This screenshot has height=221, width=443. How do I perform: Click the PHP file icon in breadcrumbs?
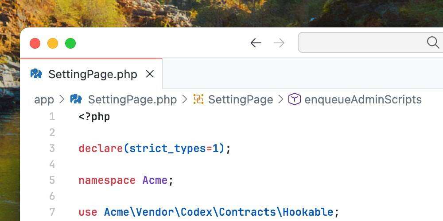(x=76, y=99)
